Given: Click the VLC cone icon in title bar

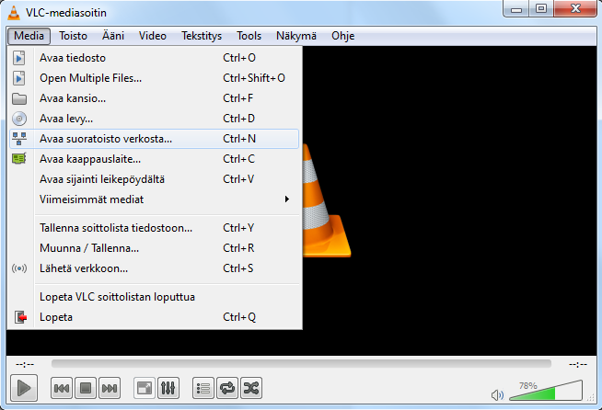Looking at the screenshot, I should [x=14, y=13].
